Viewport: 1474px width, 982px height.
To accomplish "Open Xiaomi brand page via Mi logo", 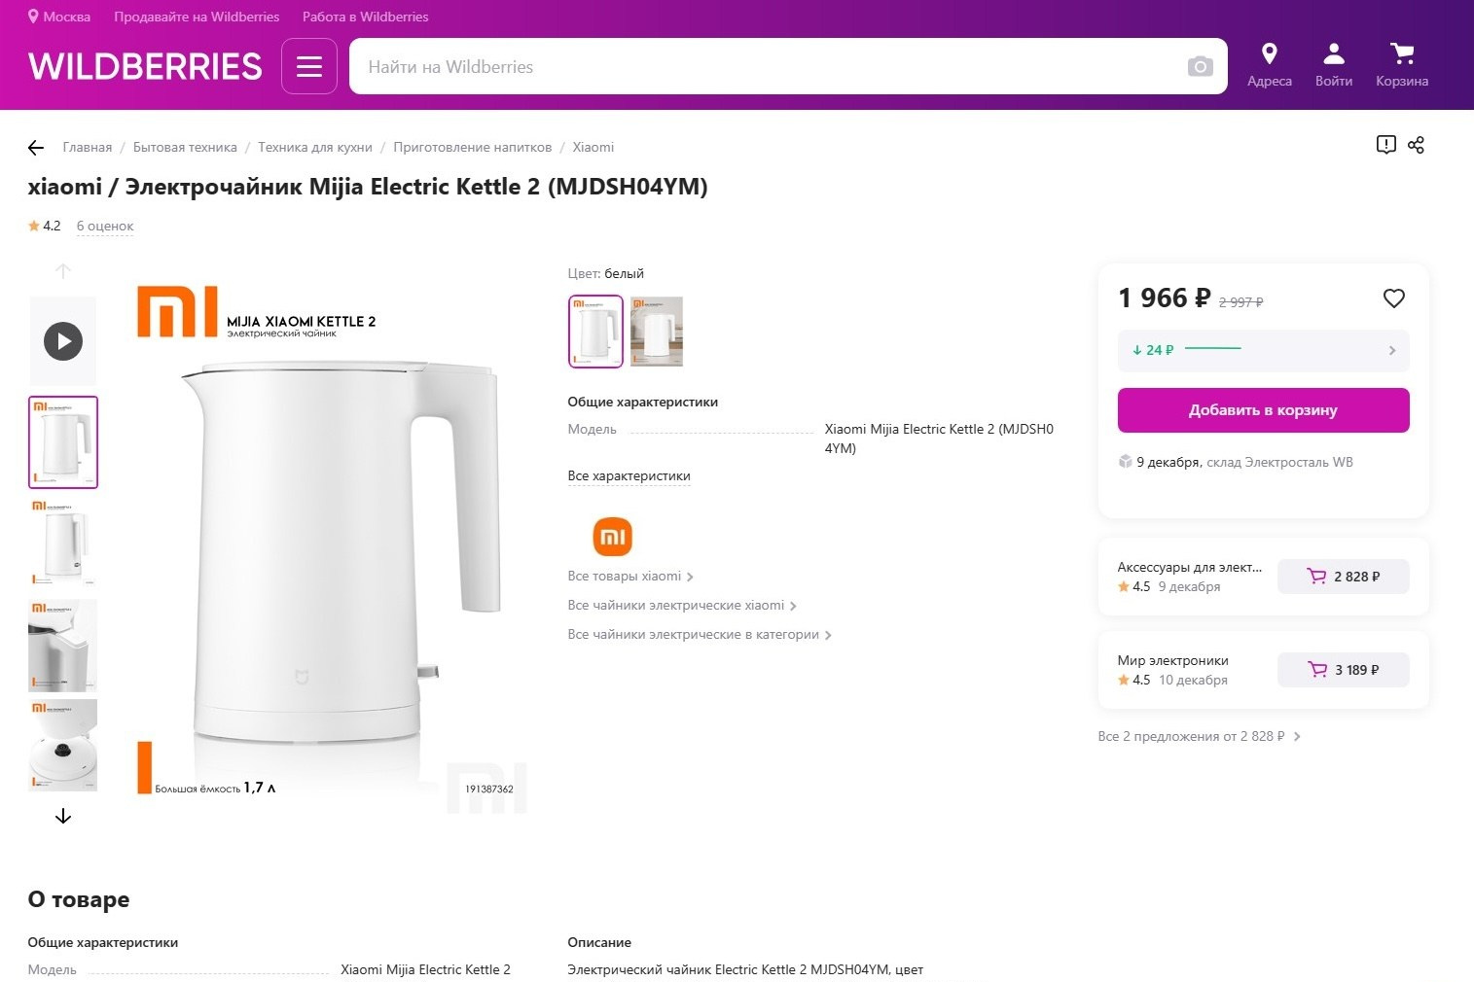I will click(x=611, y=536).
